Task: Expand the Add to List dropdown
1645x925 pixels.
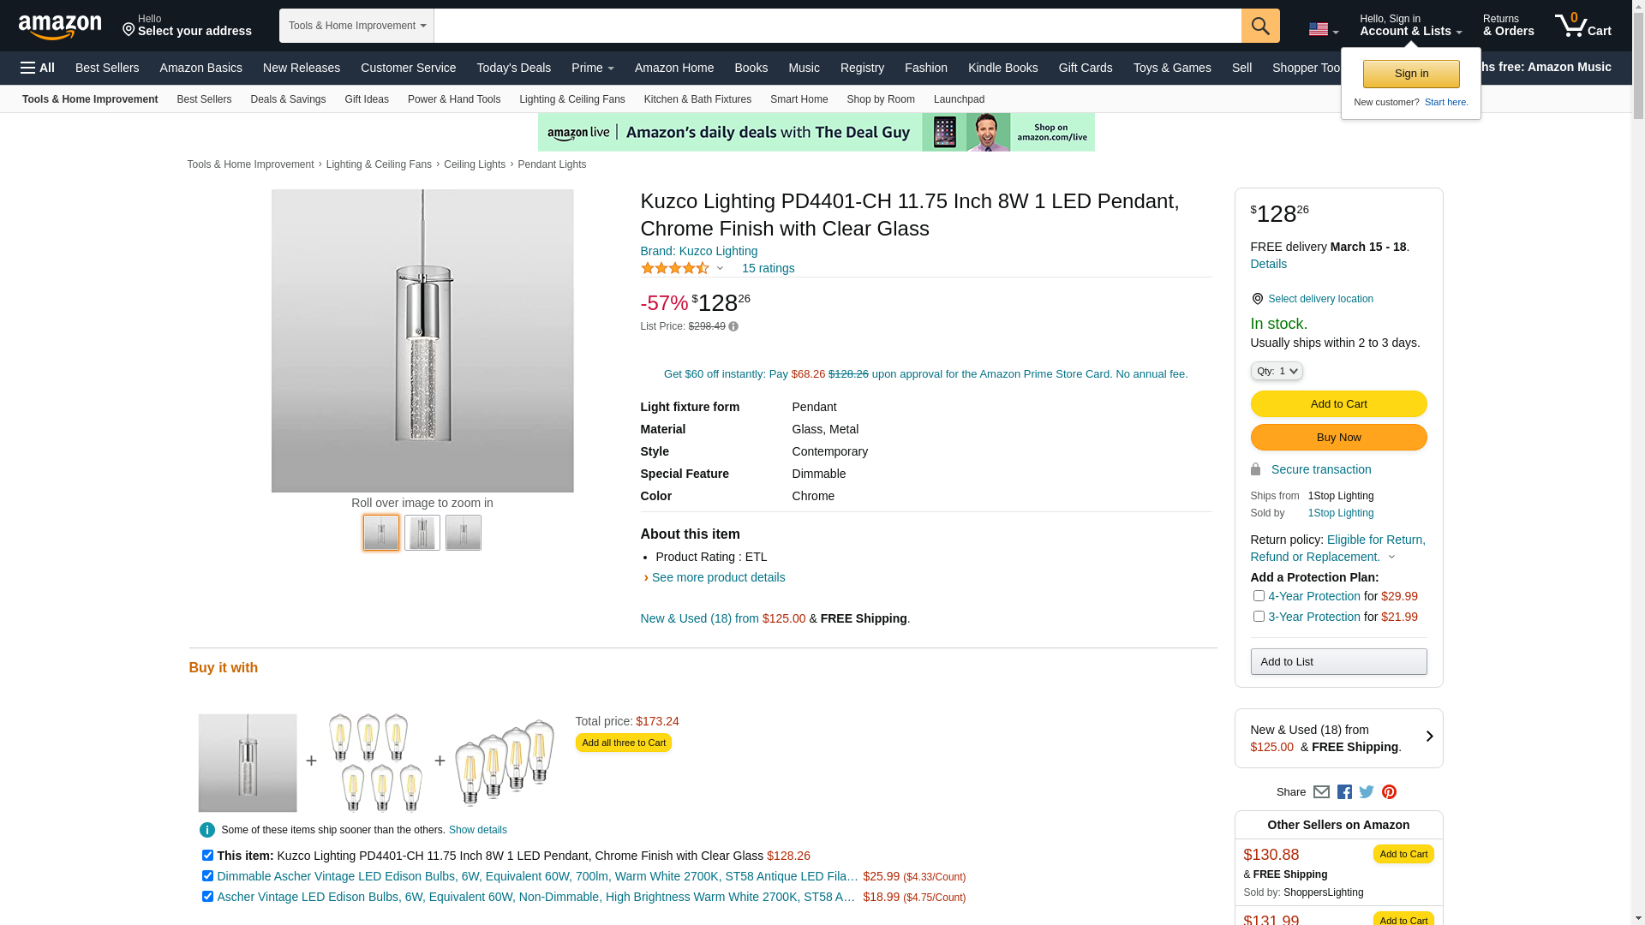Action: [x=1338, y=661]
